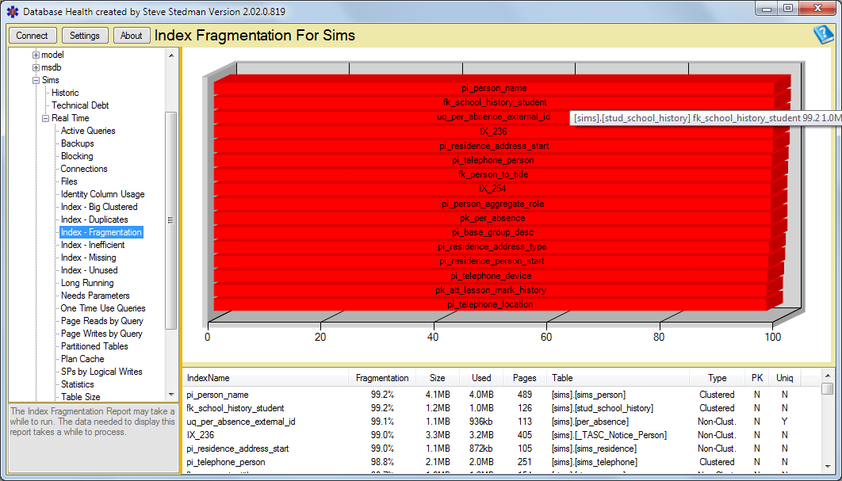View the Index - Missing report
This screenshot has width=842, height=481.
click(87, 257)
